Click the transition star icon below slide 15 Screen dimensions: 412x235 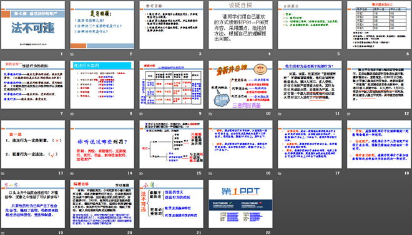(x=141, y=173)
